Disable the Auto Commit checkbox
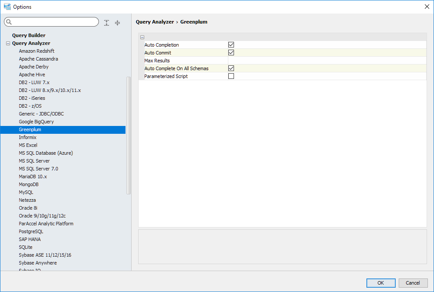Screen dimensions: 434x292 point(231,53)
